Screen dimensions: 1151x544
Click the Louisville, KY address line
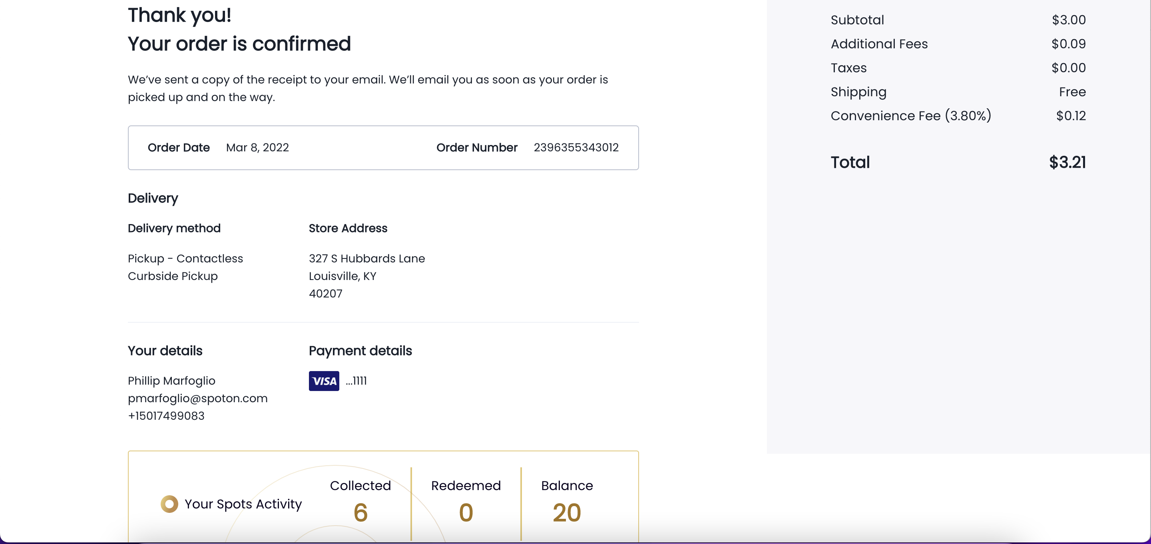pos(343,276)
